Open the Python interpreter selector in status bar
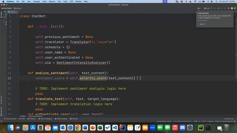This screenshot has width=237, height=133. pyautogui.click(x=224, y=121)
